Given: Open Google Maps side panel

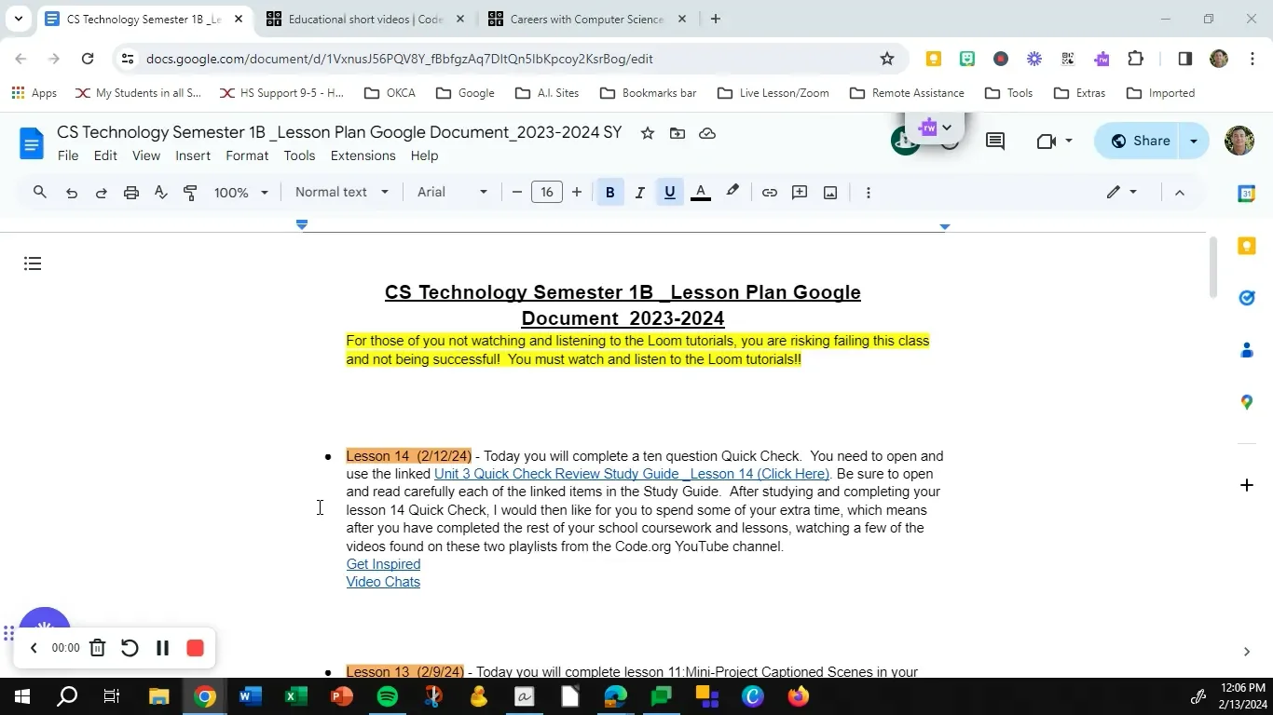Looking at the screenshot, I should tap(1247, 402).
